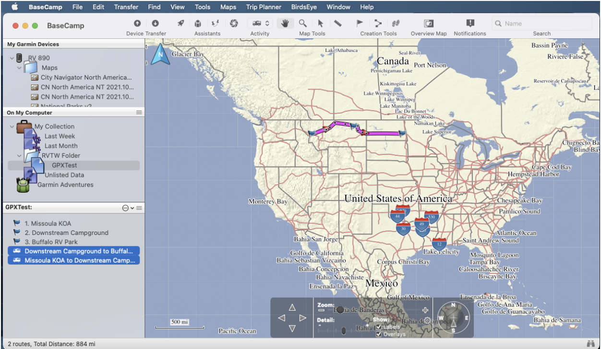Collapse the My Collection tree
The image size is (601, 349).
(12, 127)
